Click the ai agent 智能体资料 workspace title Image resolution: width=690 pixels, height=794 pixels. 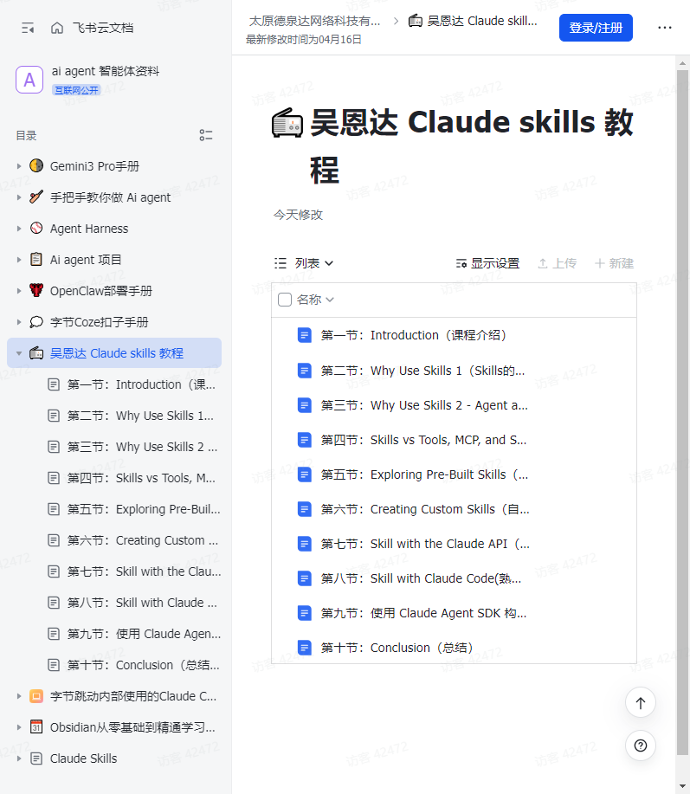pyautogui.click(x=106, y=71)
